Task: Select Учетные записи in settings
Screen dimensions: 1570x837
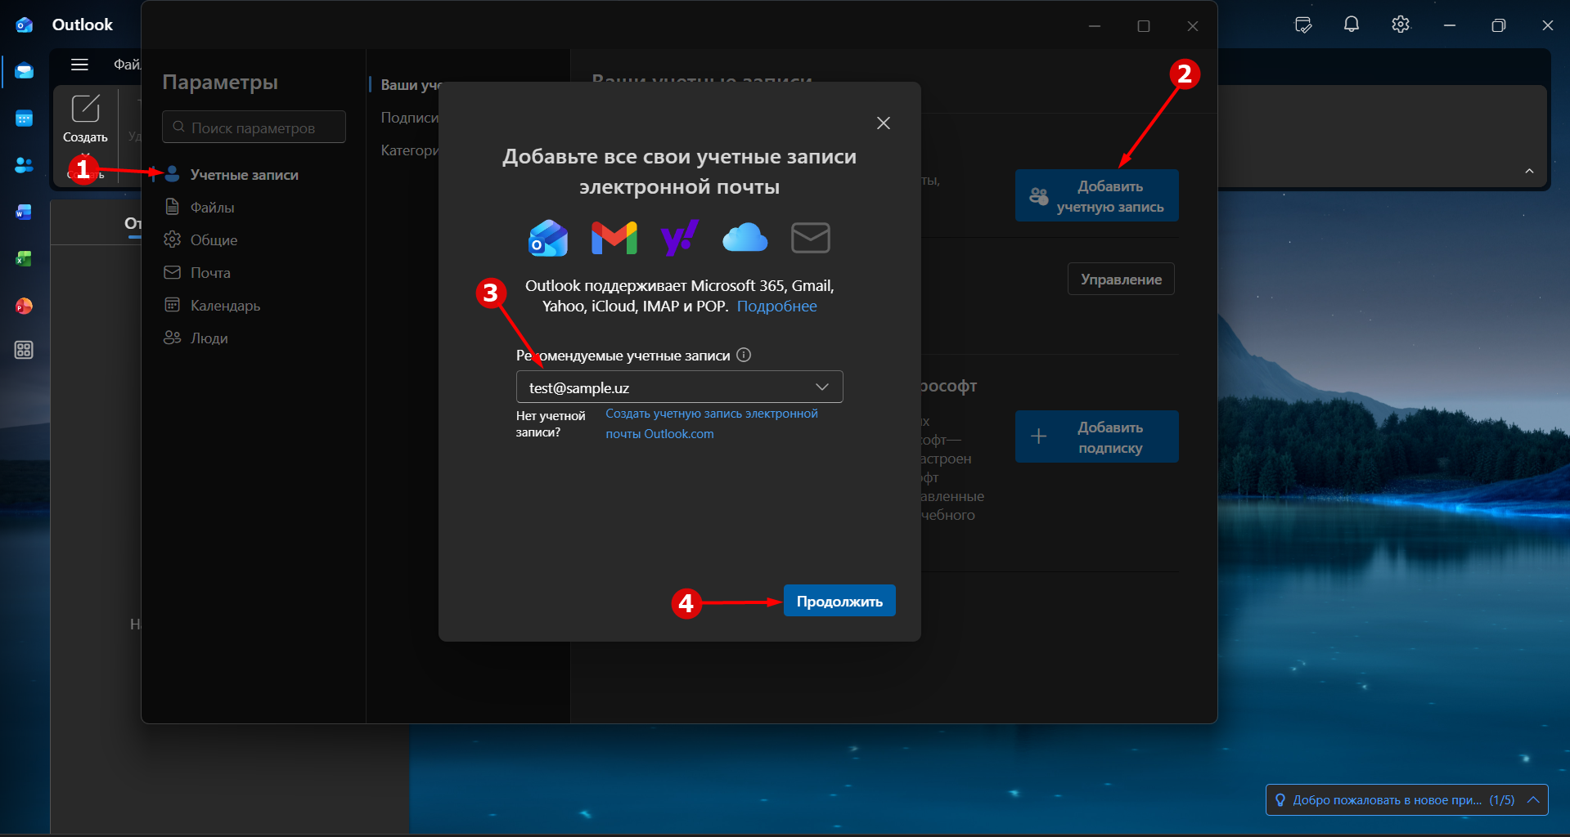Action: tap(244, 174)
